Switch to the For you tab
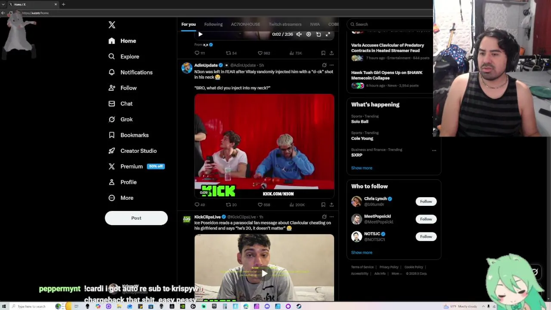Screen dimensions: 551x310 pos(189,24)
